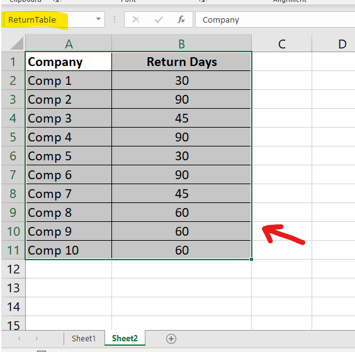Click the Comp 5 cell
The image size is (355, 352).
click(69, 156)
